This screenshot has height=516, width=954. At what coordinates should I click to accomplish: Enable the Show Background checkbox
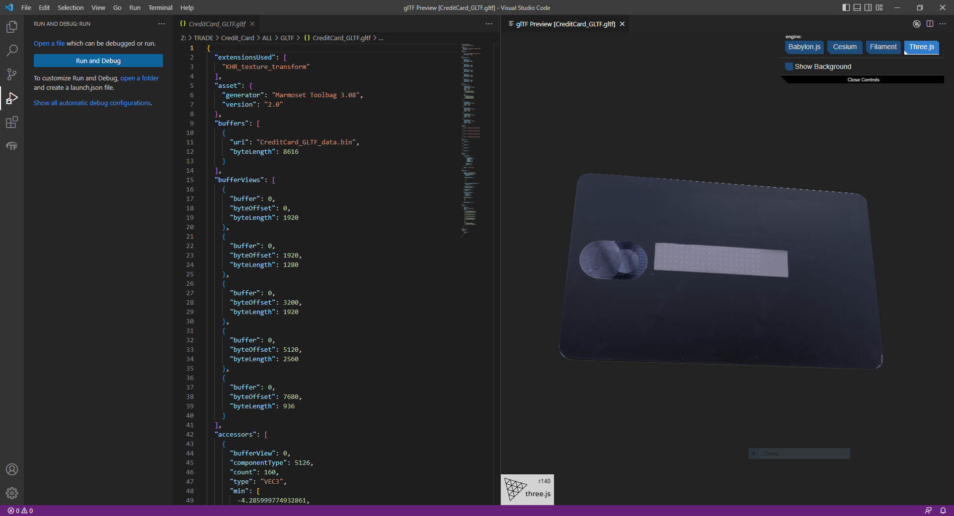coord(789,66)
